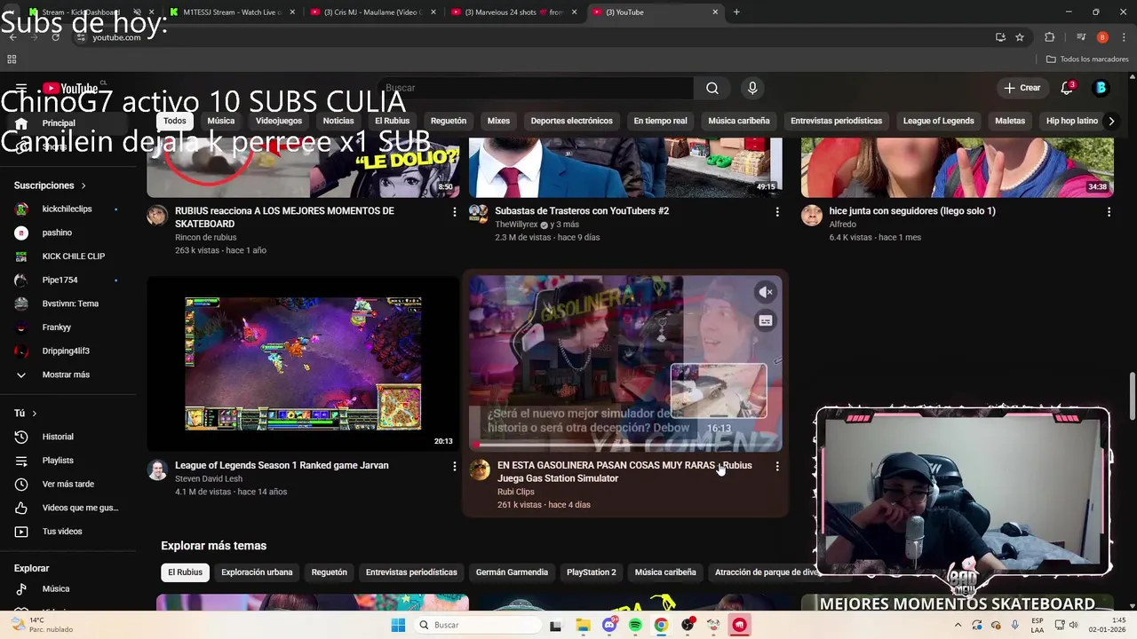The height and width of the screenshot is (639, 1137).
Task: Select the Música filter chip
Action: click(x=221, y=121)
